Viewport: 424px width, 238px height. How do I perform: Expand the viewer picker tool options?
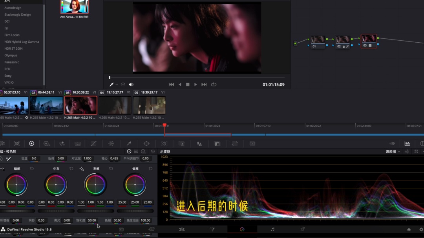[117, 85]
